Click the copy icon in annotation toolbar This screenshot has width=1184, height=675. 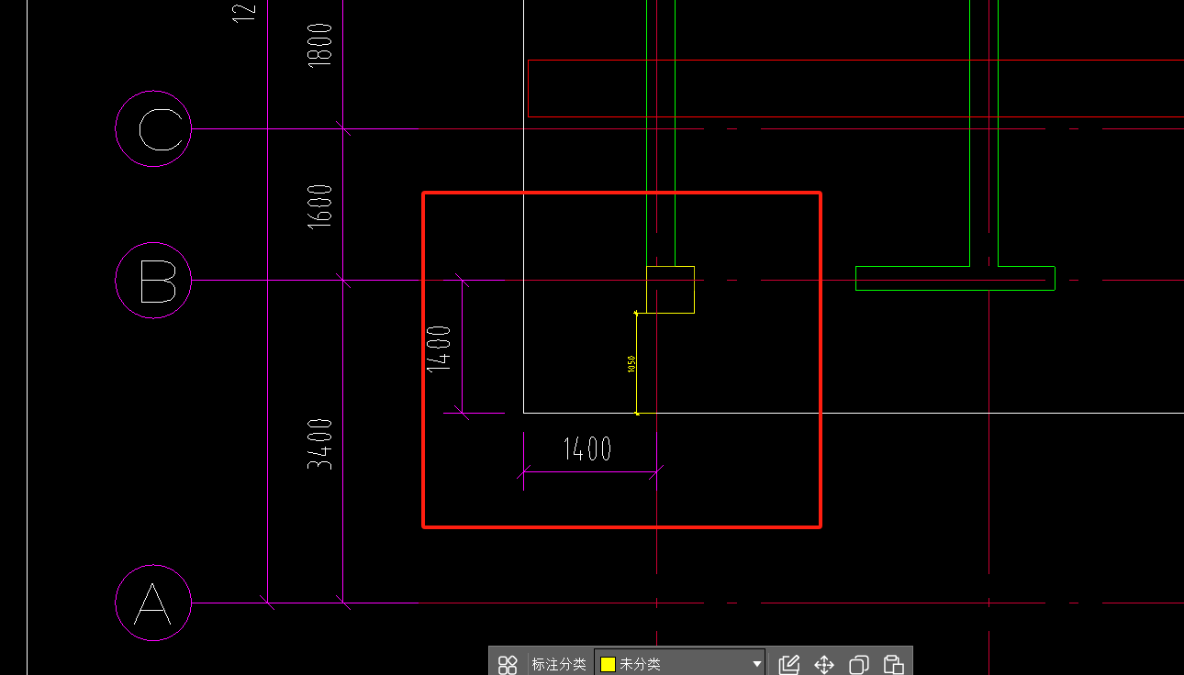[859, 664]
